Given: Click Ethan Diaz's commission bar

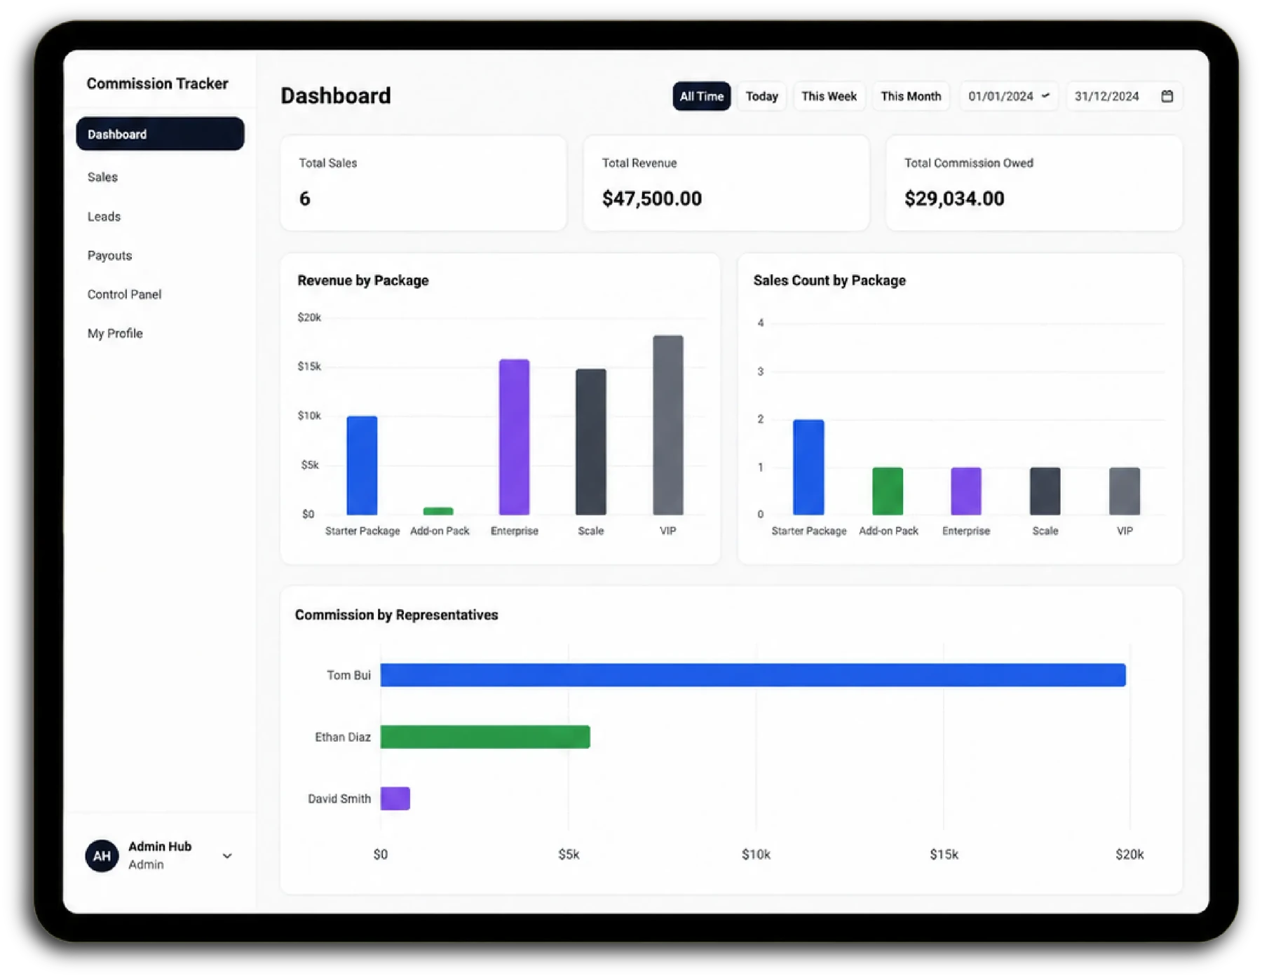Looking at the screenshot, I should coord(485,737).
